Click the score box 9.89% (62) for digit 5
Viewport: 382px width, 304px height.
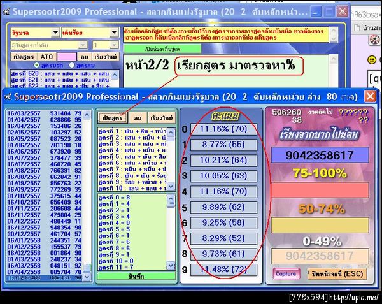pyautogui.click(x=223, y=207)
